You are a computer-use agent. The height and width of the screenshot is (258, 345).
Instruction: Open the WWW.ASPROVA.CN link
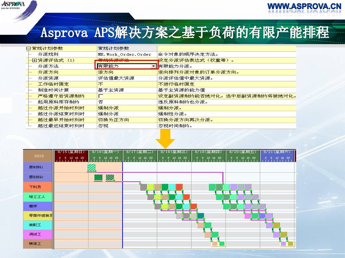pos(304,6)
